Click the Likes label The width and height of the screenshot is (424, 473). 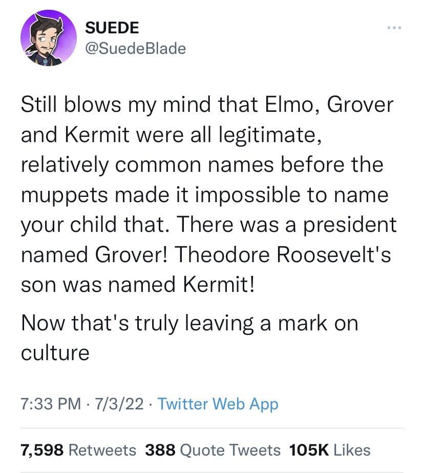coord(352,450)
